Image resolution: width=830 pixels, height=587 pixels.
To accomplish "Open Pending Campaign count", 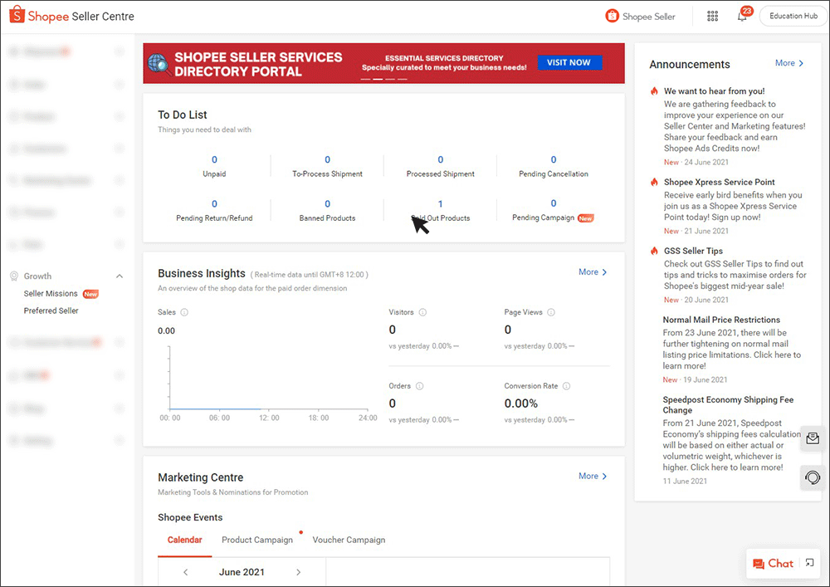I will 554,203.
